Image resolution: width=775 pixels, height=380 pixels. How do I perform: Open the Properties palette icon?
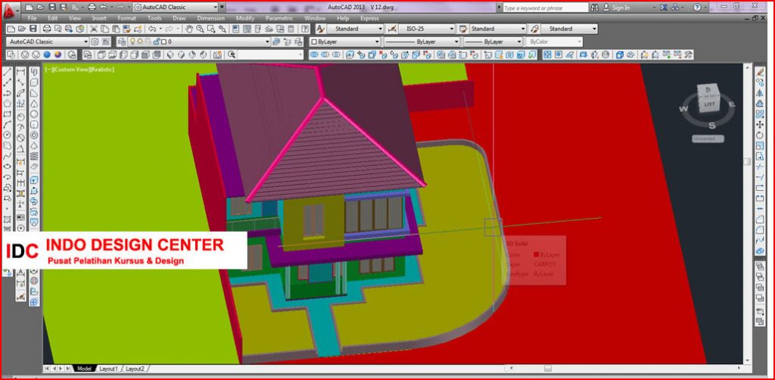click(236, 29)
